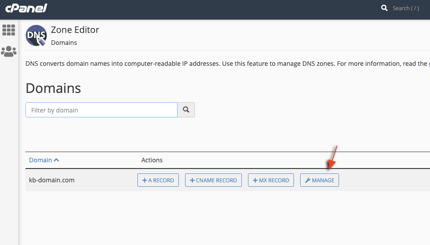Open Manage for kb-domain.com
This screenshot has width=430, height=245.
tap(319, 180)
